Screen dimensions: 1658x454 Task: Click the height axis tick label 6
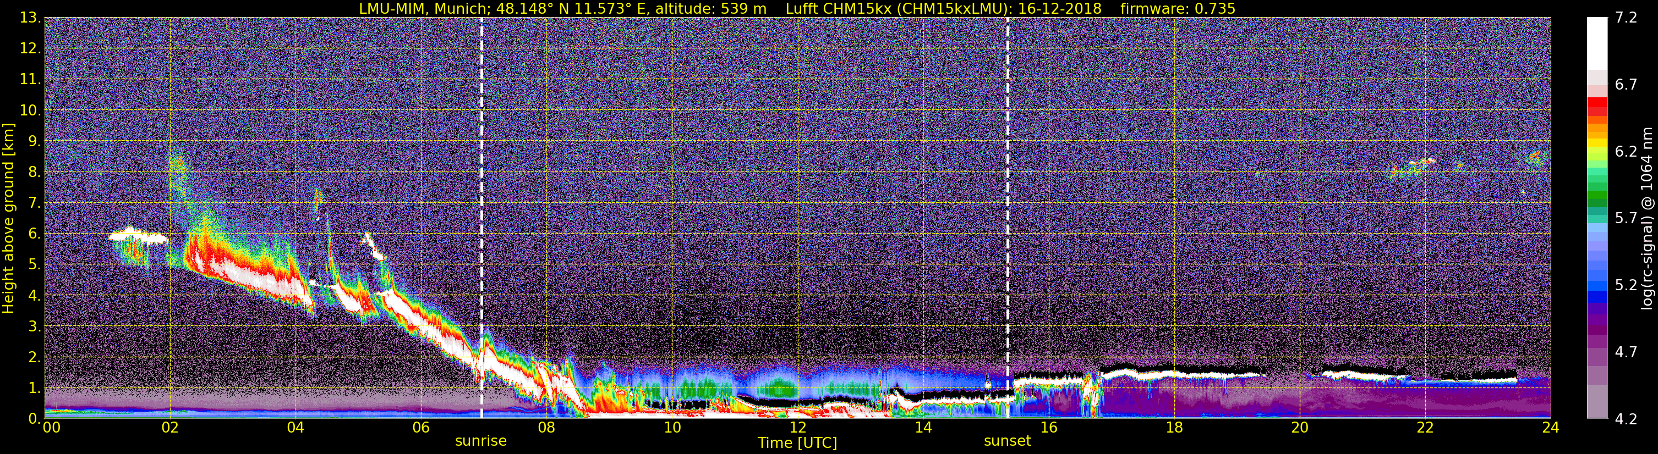pos(34,234)
